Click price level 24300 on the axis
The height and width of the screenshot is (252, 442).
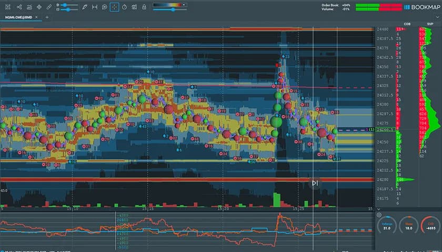(383, 104)
